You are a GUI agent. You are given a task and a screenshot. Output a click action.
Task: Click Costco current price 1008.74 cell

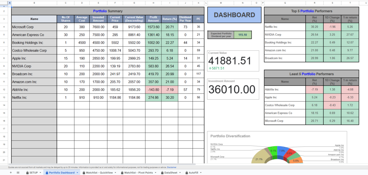(115, 51)
